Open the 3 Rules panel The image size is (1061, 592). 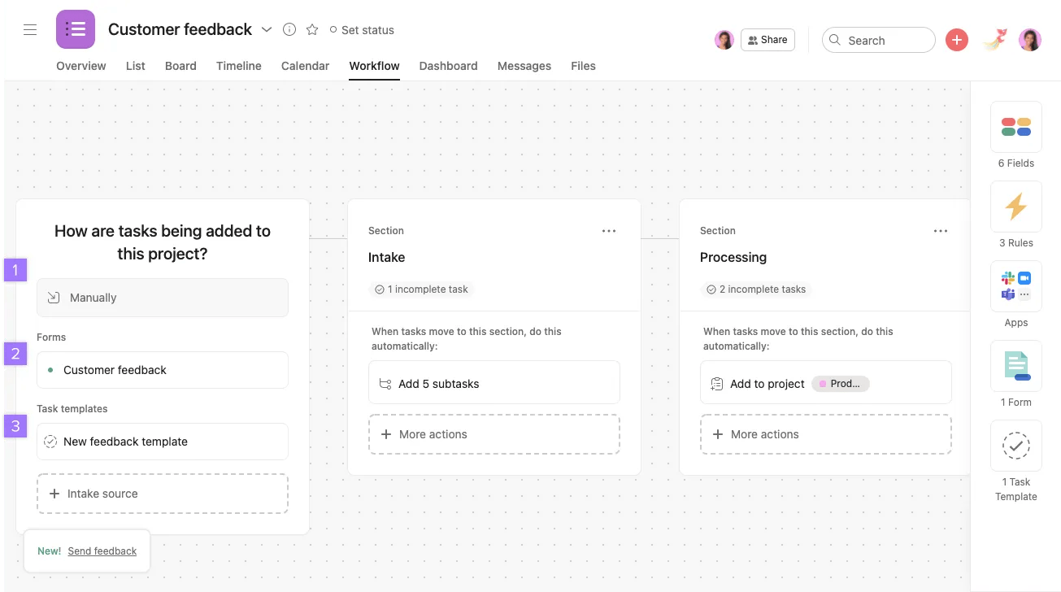pos(1015,214)
